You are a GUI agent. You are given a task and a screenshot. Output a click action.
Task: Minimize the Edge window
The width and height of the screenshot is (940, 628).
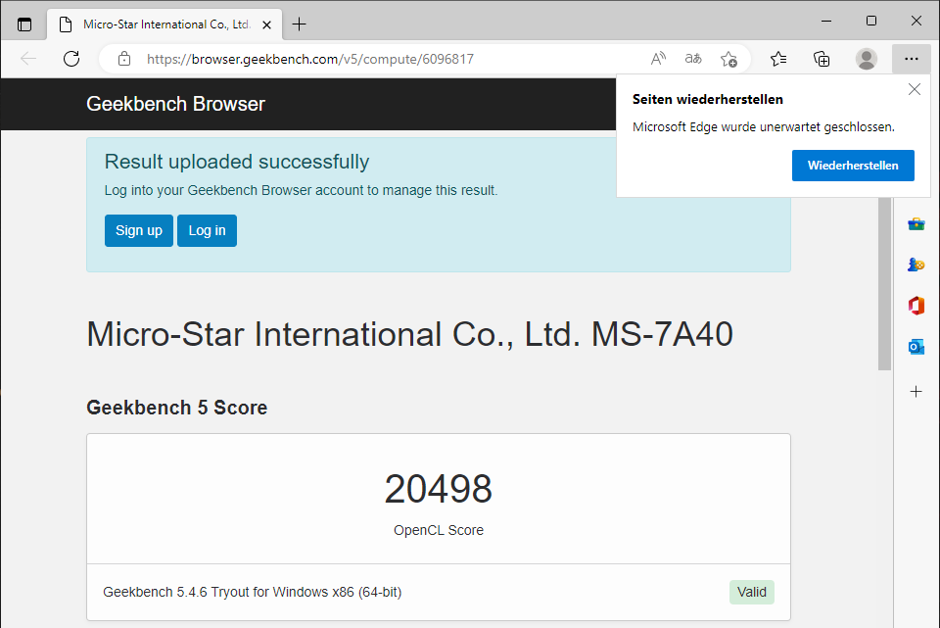coord(826,21)
